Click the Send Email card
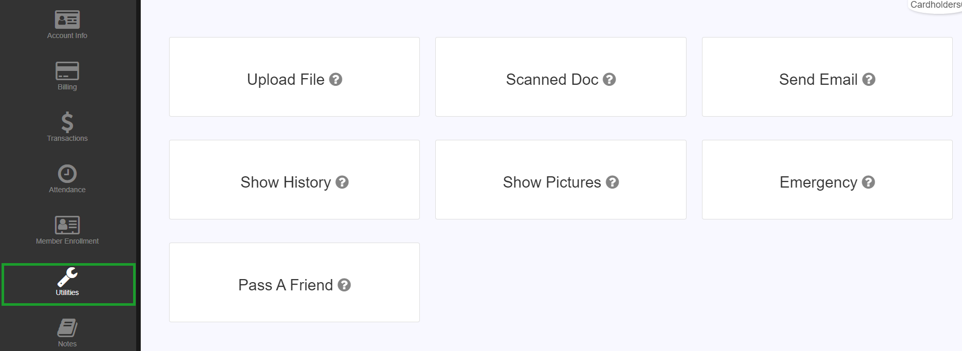This screenshot has height=351, width=962. point(827,77)
